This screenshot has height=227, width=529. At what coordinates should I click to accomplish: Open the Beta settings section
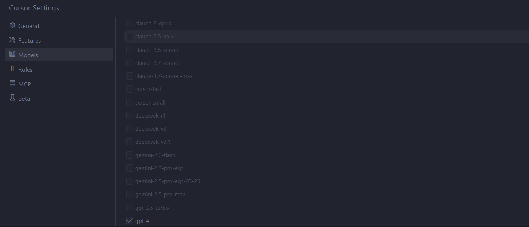(59, 99)
